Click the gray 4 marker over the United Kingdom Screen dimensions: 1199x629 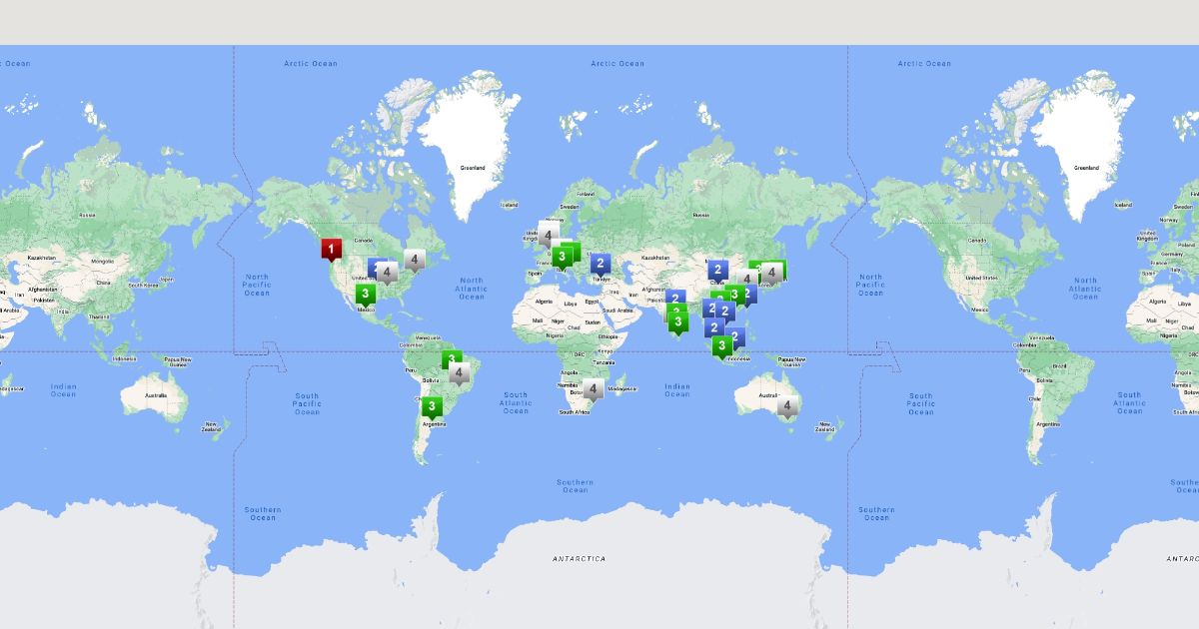click(x=549, y=236)
